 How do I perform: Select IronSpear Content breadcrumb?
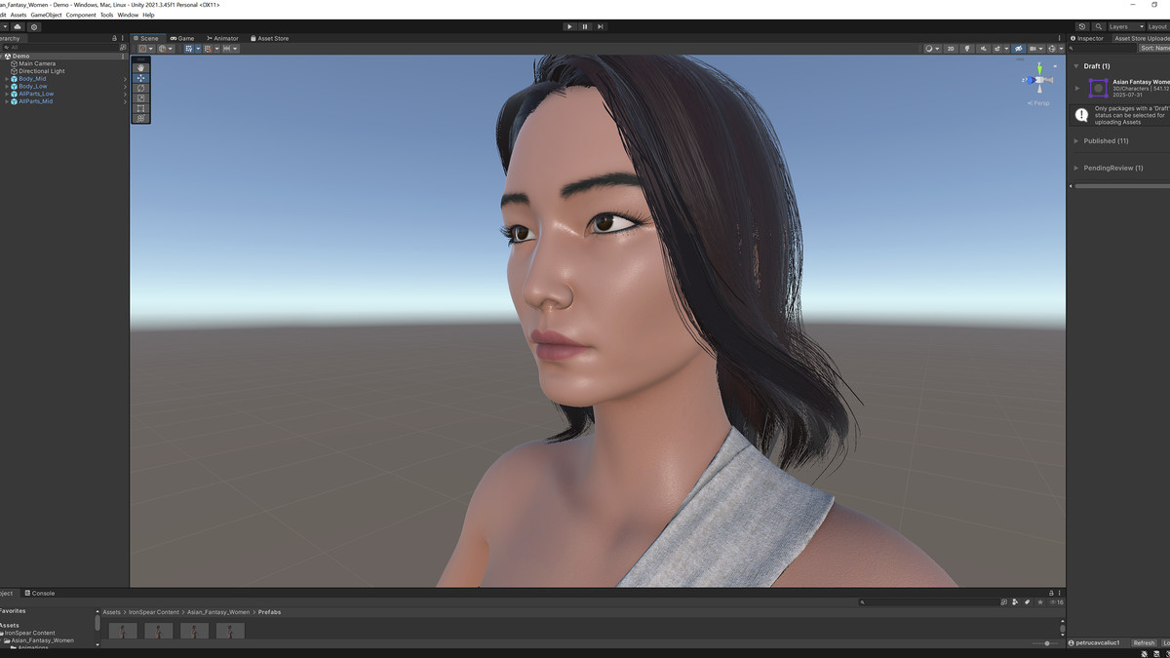click(x=154, y=612)
